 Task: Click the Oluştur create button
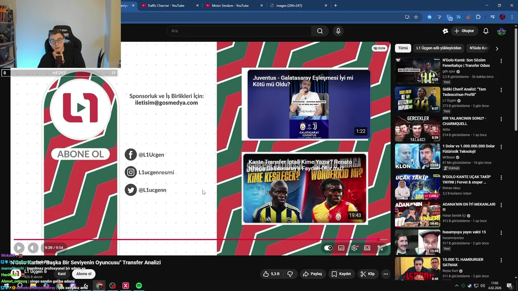coord(464,31)
